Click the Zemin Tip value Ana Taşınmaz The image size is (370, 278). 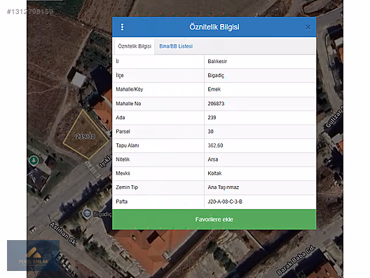click(224, 187)
